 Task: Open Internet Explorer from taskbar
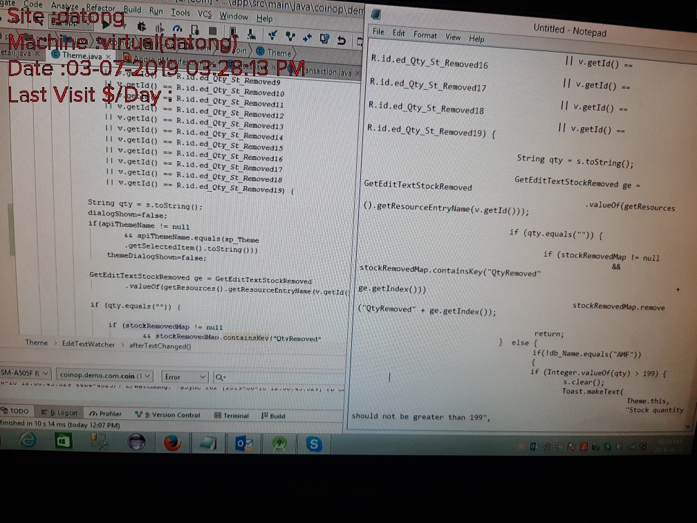click(28, 440)
